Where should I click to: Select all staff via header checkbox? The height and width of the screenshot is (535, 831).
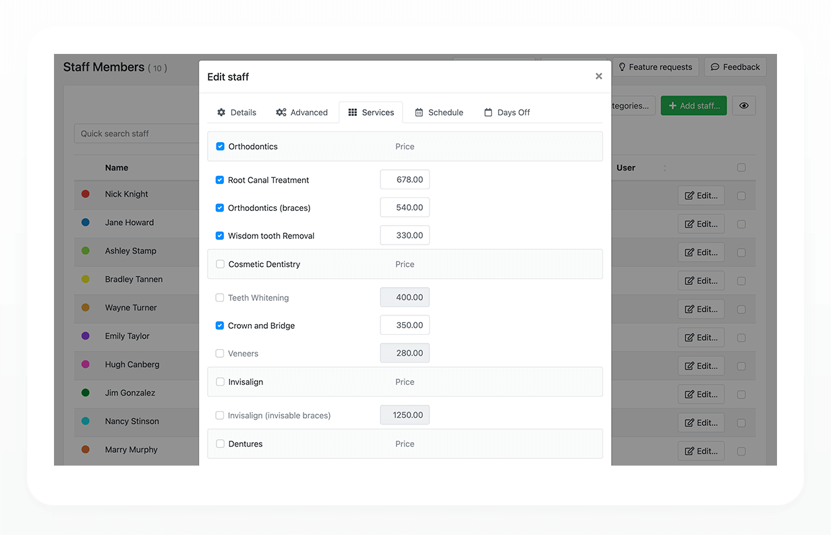[741, 168]
